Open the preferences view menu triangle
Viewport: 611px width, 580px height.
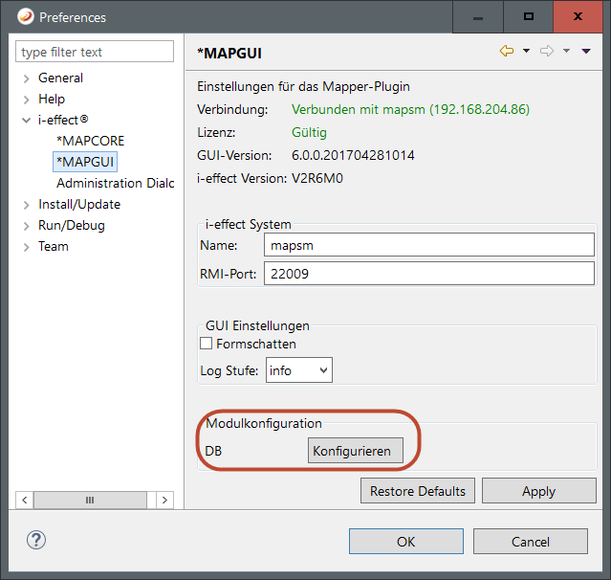(x=586, y=51)
